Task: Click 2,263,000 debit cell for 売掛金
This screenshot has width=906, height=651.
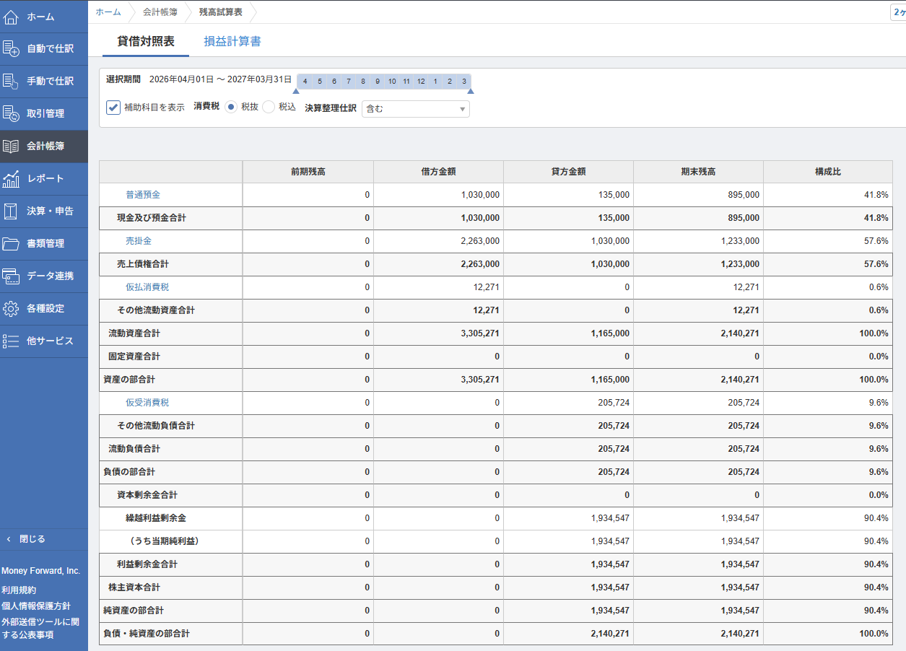Action: pyautogui.click(x=438, y=241)
